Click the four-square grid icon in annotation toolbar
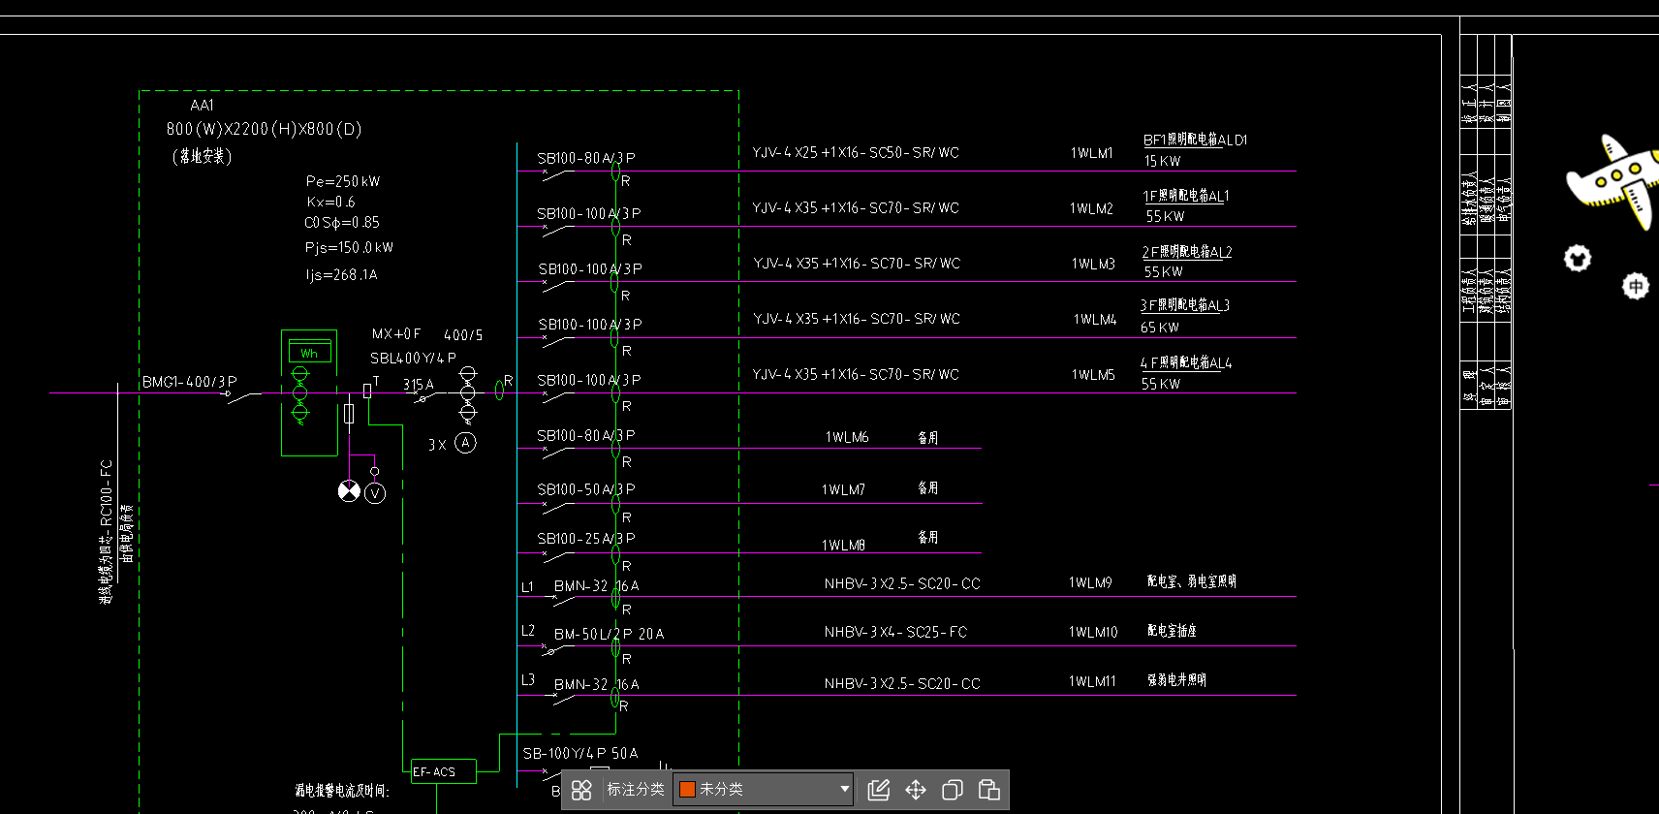The width and height of the screenshot is (1659, 814). click(x=581, y=790)
